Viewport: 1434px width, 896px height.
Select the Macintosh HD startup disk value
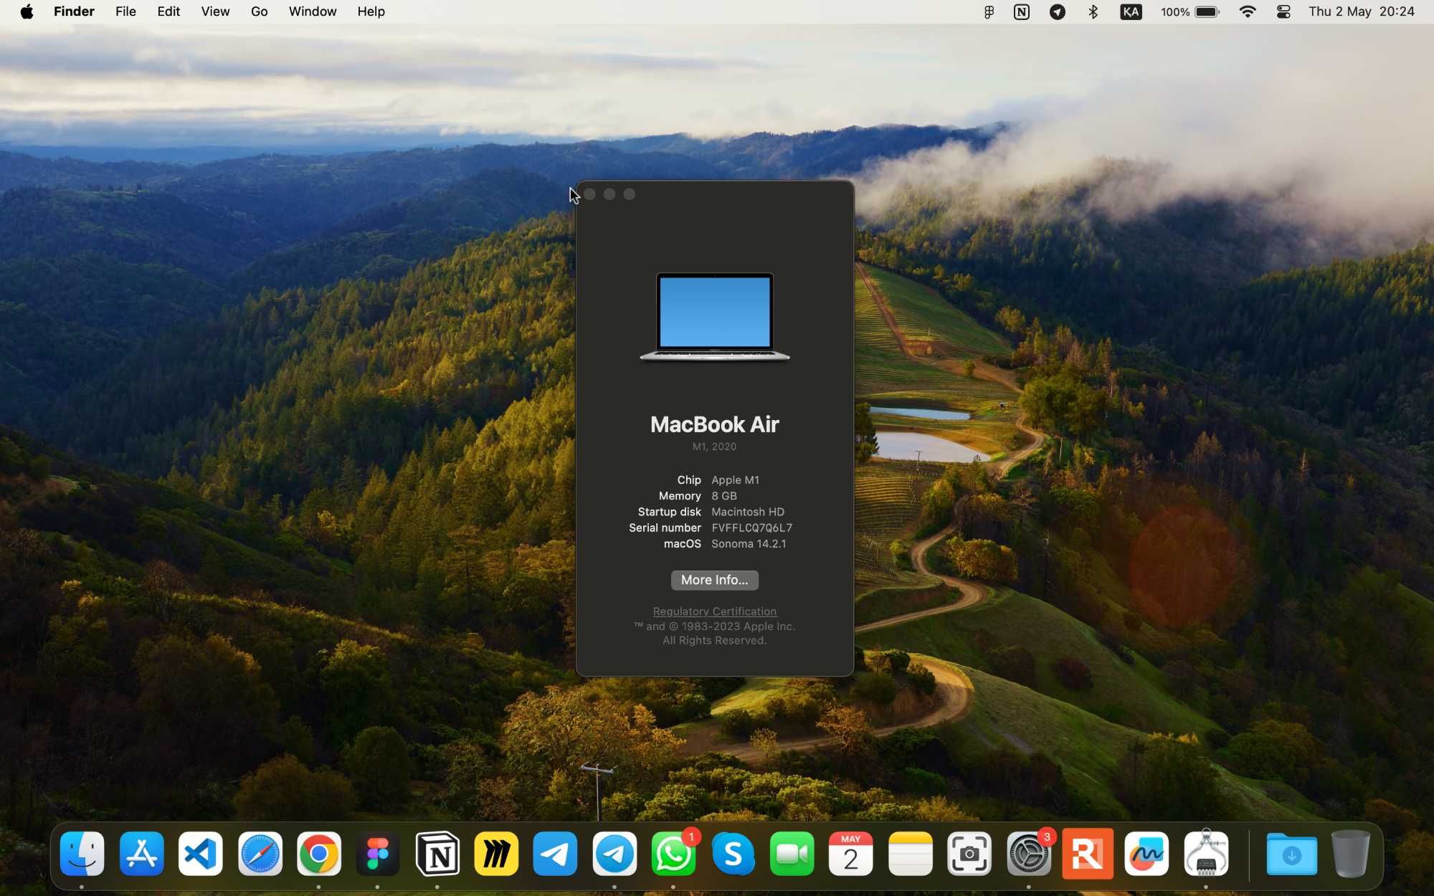pyautogui.click(x=748, y=512)
